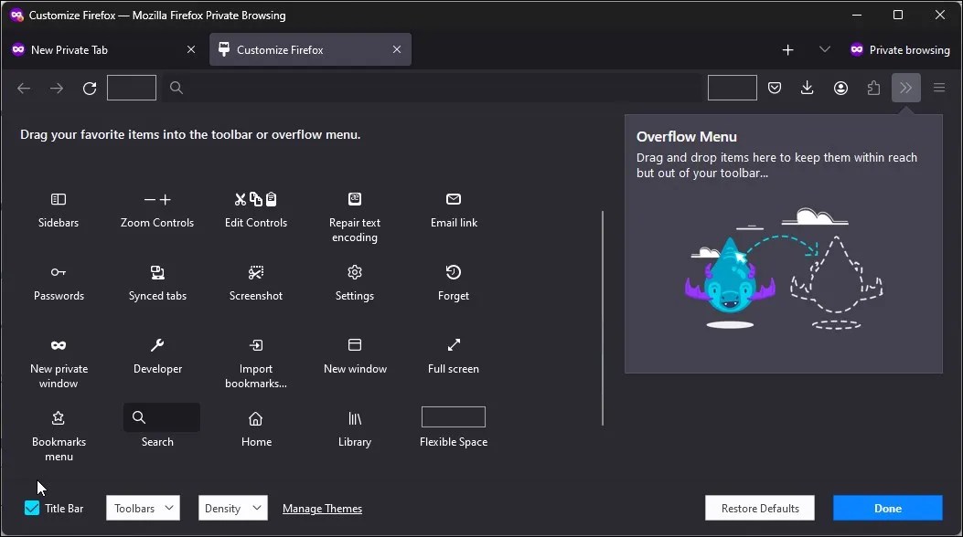Select the Email link envelope icon
963x537 pixels.
[x=453, y=199]
